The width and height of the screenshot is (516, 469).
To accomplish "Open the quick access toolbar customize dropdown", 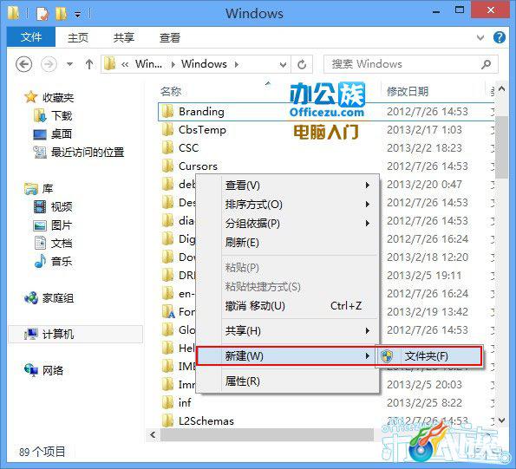I will click(x=78, y=15).
